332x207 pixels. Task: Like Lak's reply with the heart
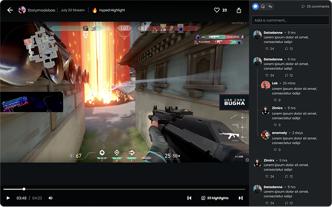[275, 100]
